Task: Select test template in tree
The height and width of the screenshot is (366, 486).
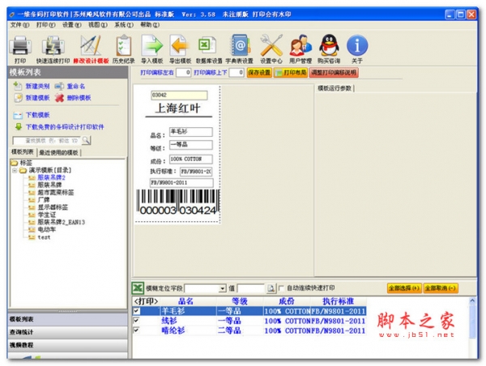Action: [44, 237]
